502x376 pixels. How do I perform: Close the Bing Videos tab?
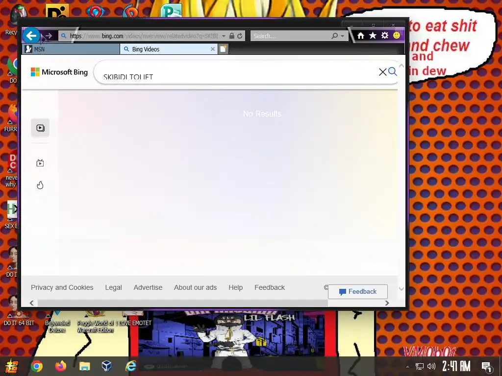213,49
